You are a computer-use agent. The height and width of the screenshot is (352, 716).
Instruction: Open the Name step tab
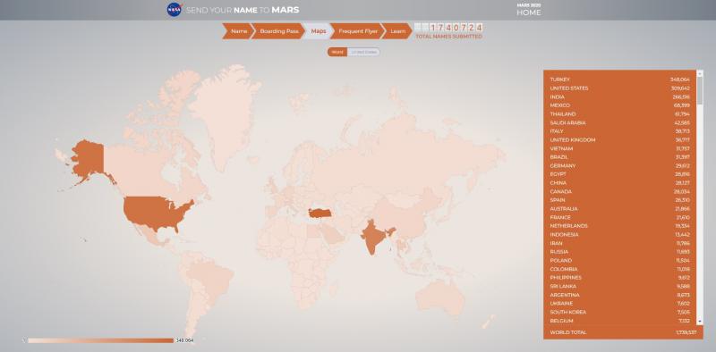coord(237,31)
